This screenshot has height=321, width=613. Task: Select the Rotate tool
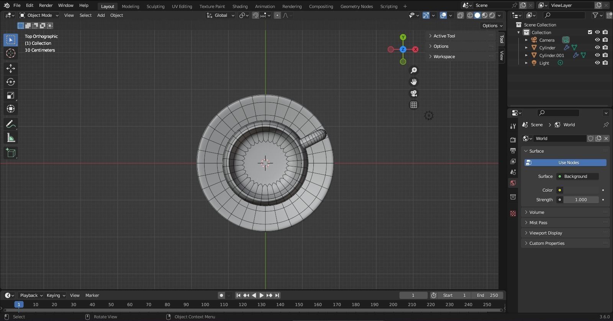(x=11, y=82)
